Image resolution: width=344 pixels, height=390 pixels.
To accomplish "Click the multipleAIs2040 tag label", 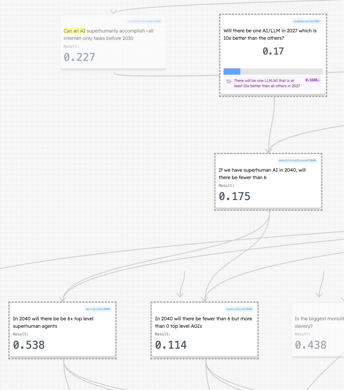I will 98,309.
